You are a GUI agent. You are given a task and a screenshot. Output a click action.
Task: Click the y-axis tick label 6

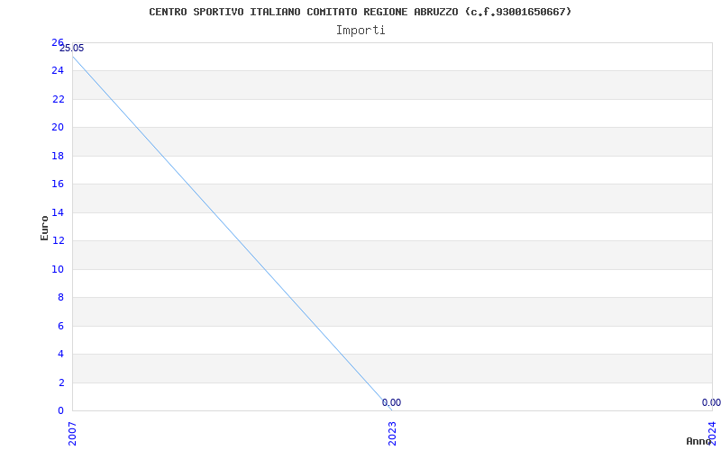pos(60,326)
